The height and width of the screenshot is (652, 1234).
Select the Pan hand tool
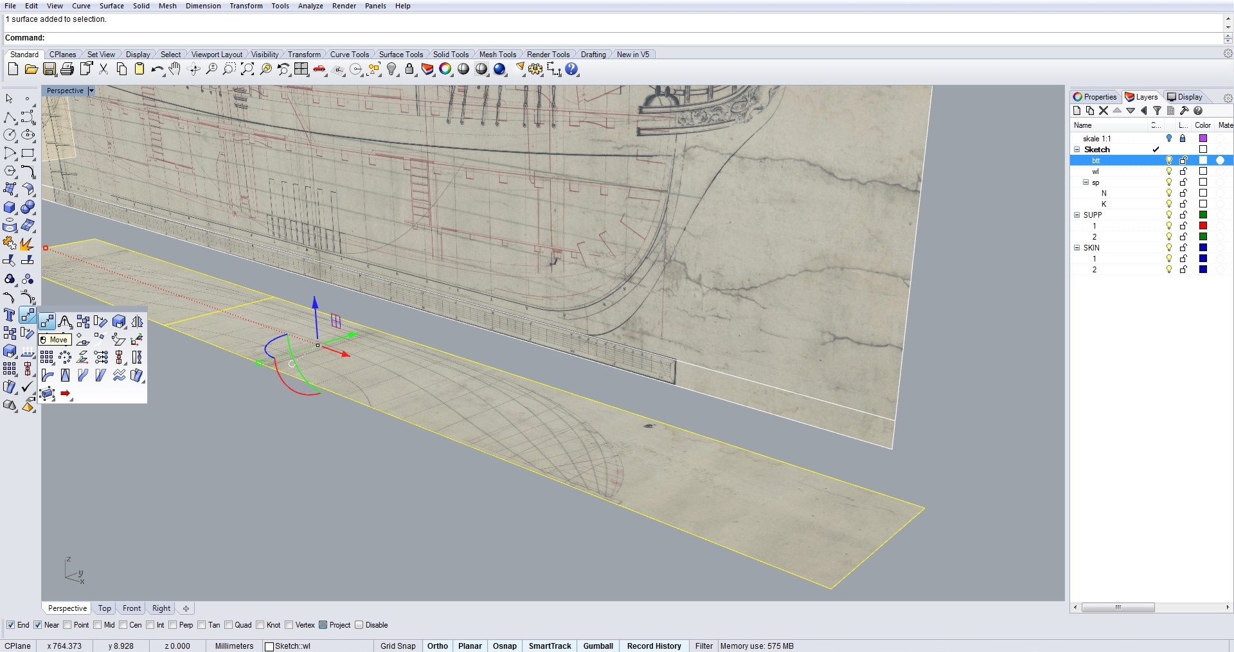pos(175,69)
